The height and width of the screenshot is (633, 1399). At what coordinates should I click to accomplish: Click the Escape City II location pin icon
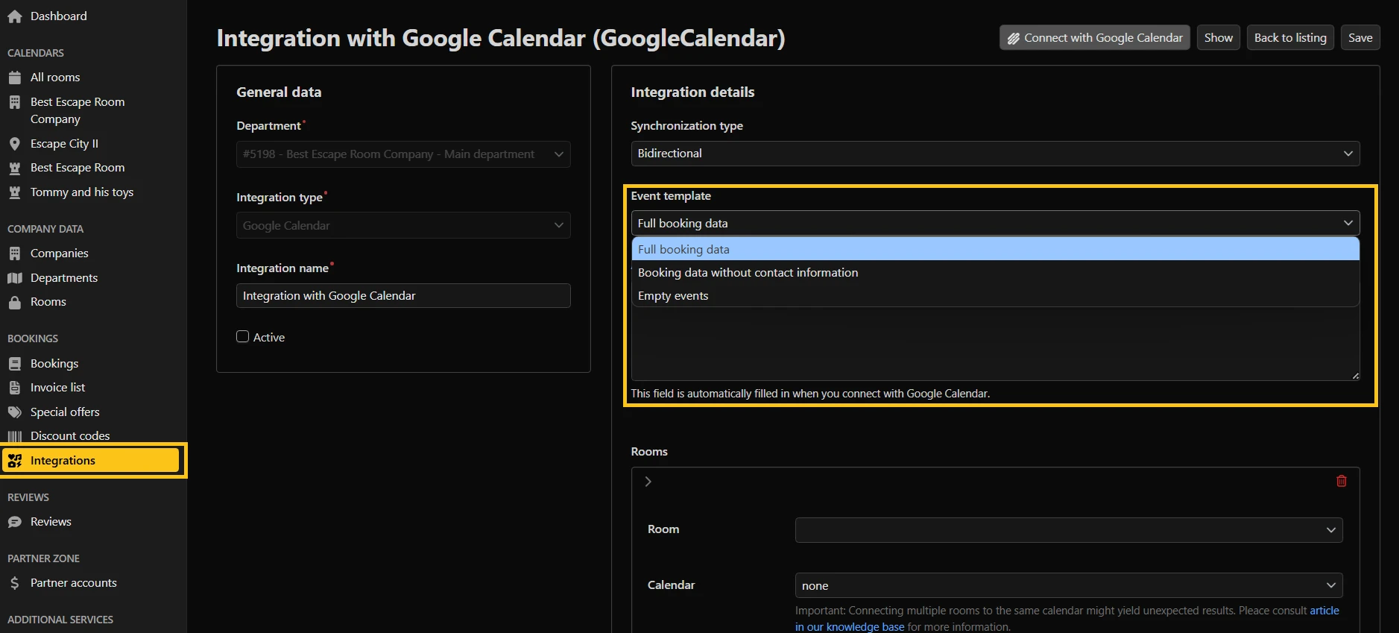tap(14, 144)
